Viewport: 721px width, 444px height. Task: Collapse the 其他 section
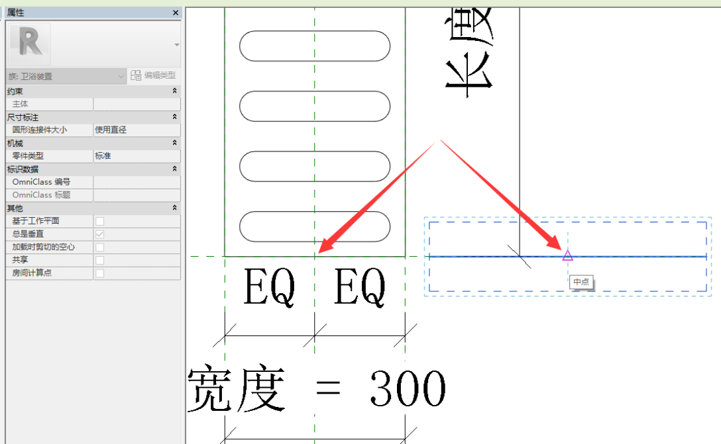[174, 208]
